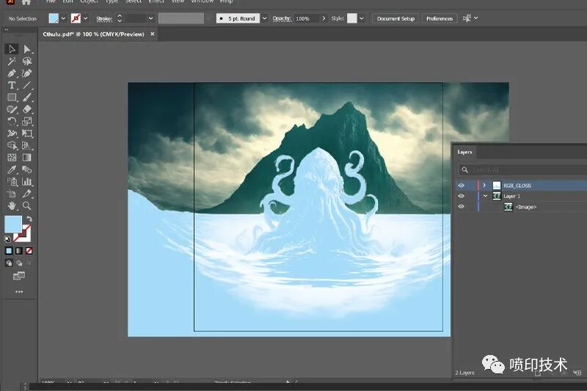Viewport: 587px width, 391px height.
Task: Select the Gradient tool
Action: (x=27, y=158)
